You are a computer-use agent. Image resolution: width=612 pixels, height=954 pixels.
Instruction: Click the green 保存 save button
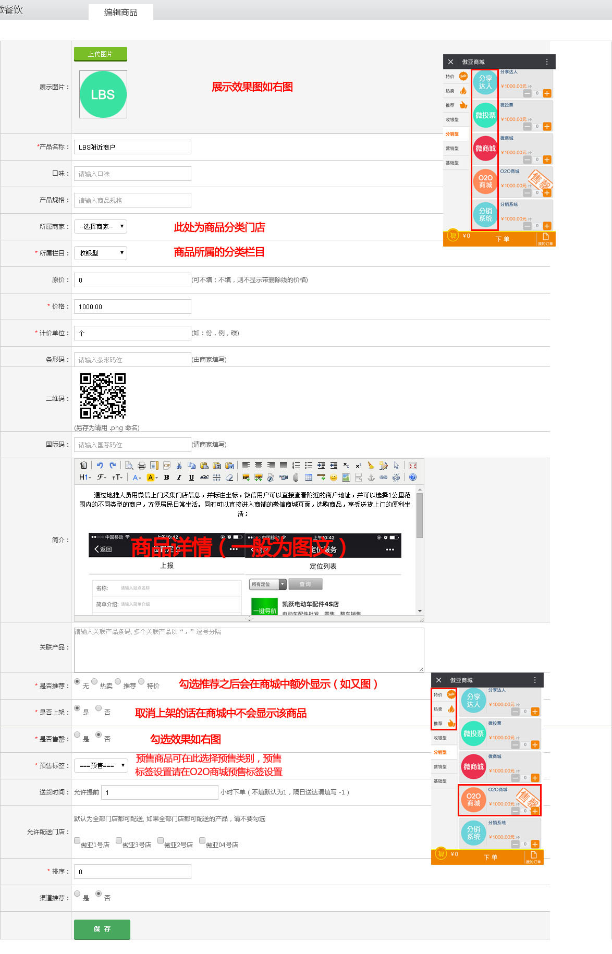pos(102,929)
